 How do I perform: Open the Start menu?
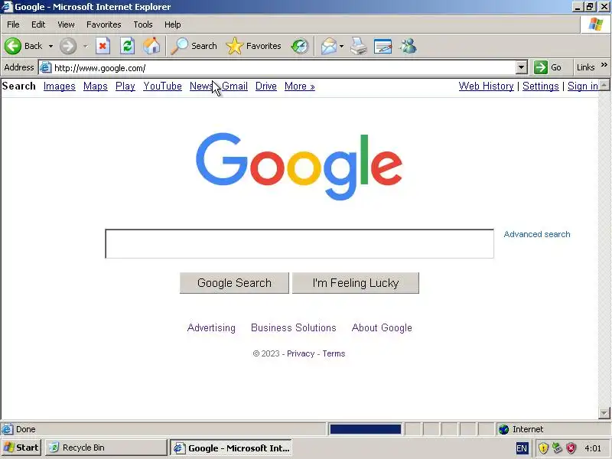21,448
